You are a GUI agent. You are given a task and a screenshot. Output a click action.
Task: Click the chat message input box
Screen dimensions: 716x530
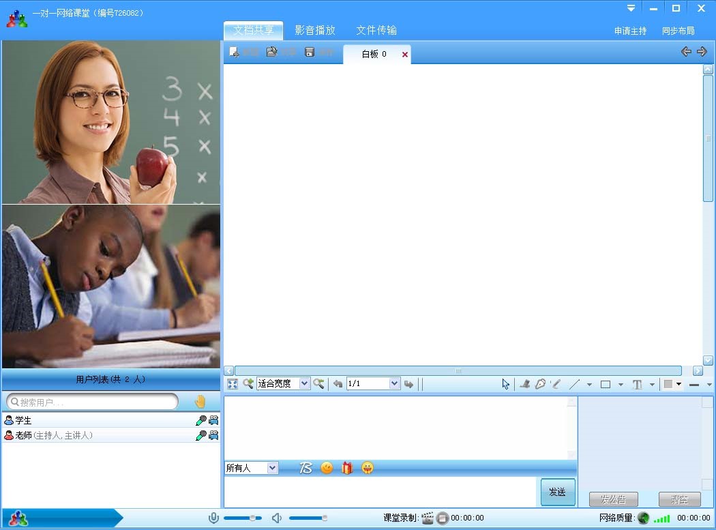click(x=380, y=492)
